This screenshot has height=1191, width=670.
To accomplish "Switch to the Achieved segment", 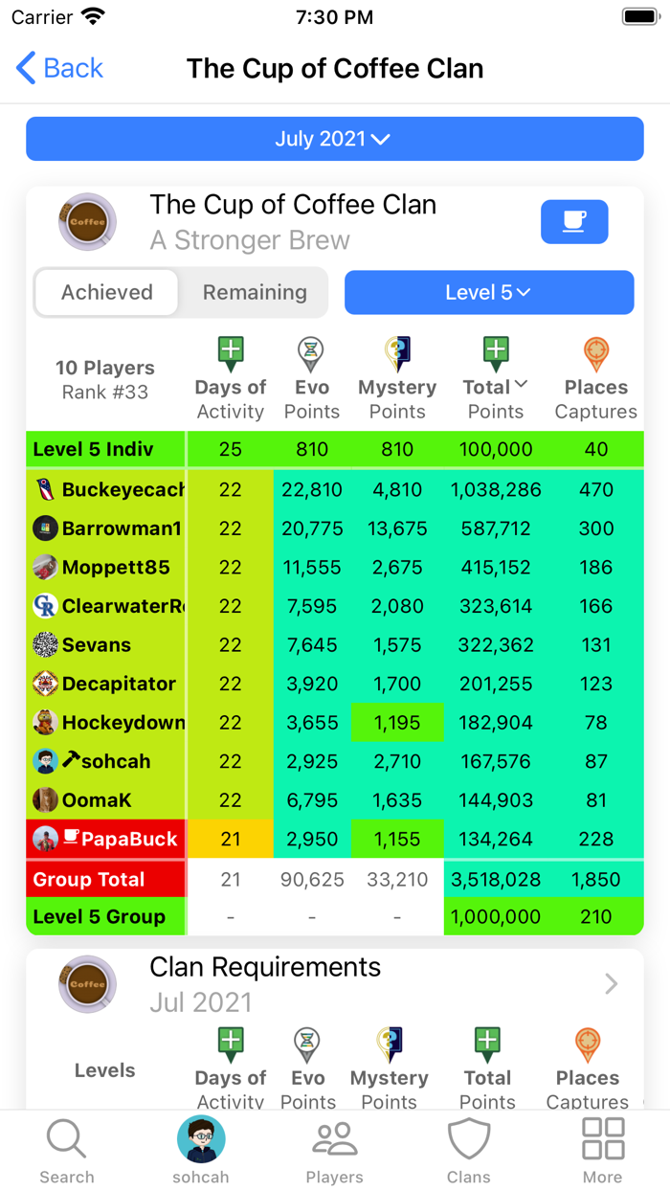I will click(107, 292).
